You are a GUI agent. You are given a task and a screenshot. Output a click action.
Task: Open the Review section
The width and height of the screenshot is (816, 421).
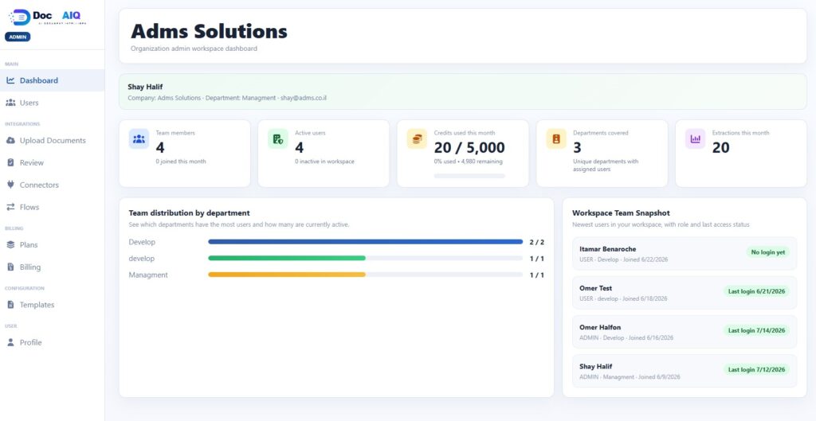pos(52,162)
